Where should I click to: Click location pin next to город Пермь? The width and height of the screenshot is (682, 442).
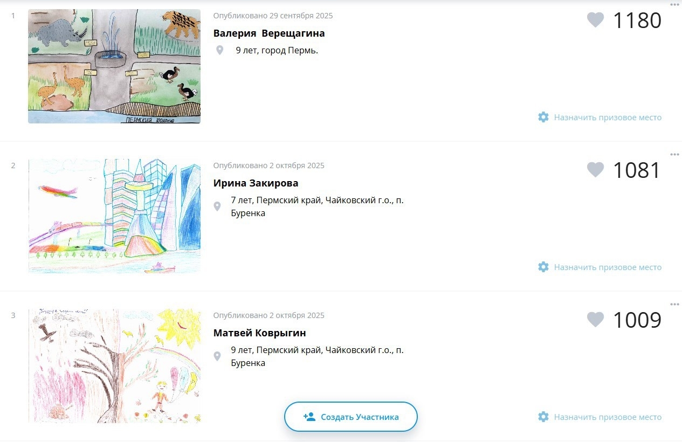(219, 50)
